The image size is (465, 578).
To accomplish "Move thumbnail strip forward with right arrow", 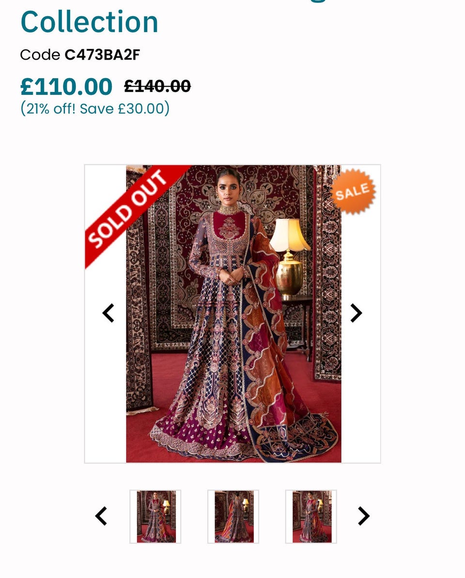I will tap(364, 516).
